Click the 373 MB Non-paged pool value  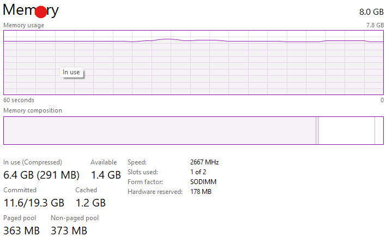69,231
